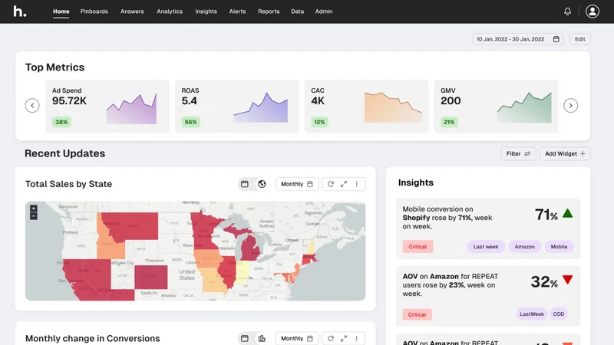Refresh the Total Sales by State widget
The image size is (614, 345).
pos(331,184)
